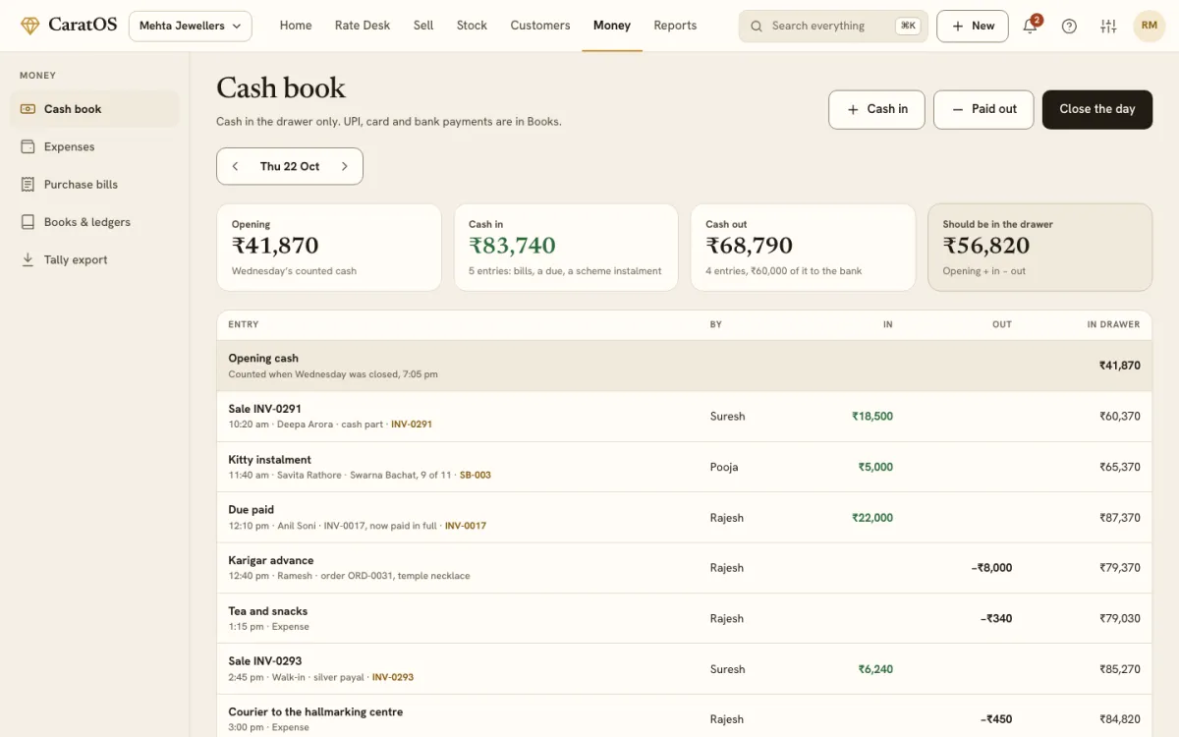Click the Tally export download icon
Image resolution: width=1179 pixels, height=737 pixels.
[28, 259]
